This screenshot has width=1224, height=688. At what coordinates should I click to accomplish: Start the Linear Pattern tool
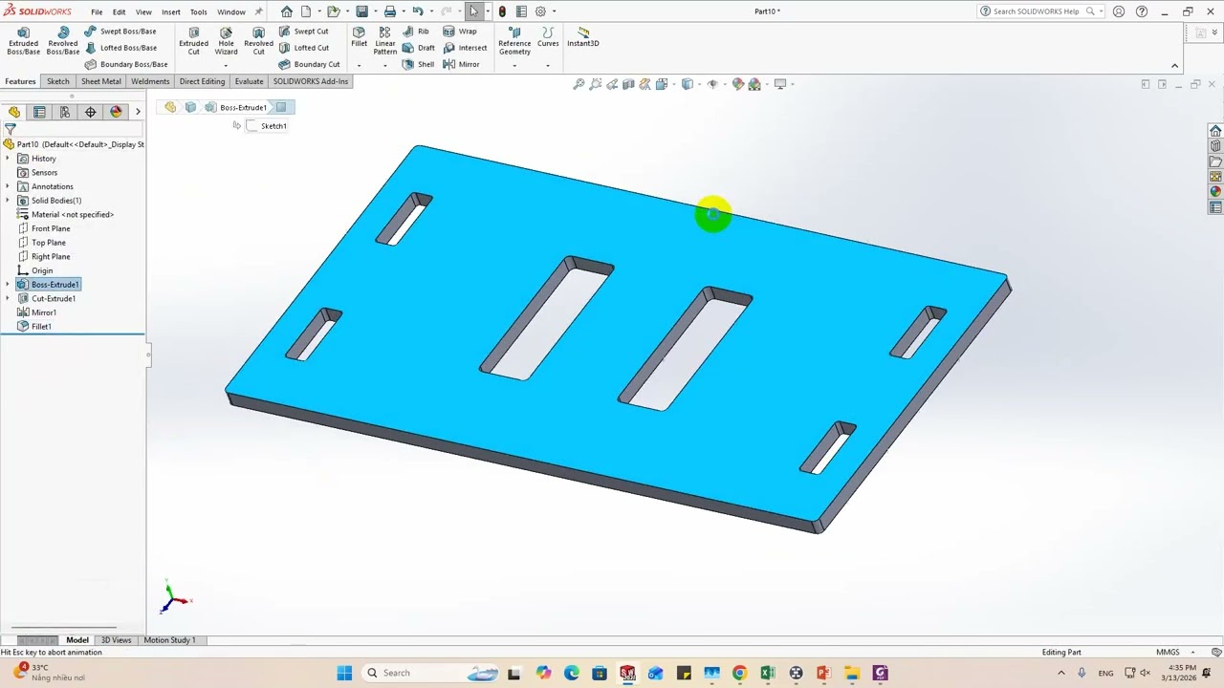(x=385, y=41)
